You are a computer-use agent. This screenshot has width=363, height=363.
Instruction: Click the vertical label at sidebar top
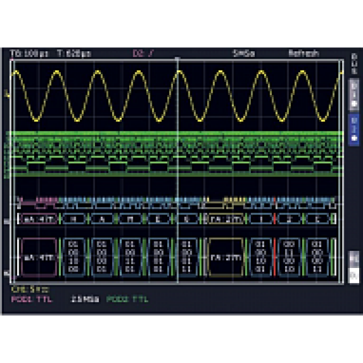pos(354,64)
